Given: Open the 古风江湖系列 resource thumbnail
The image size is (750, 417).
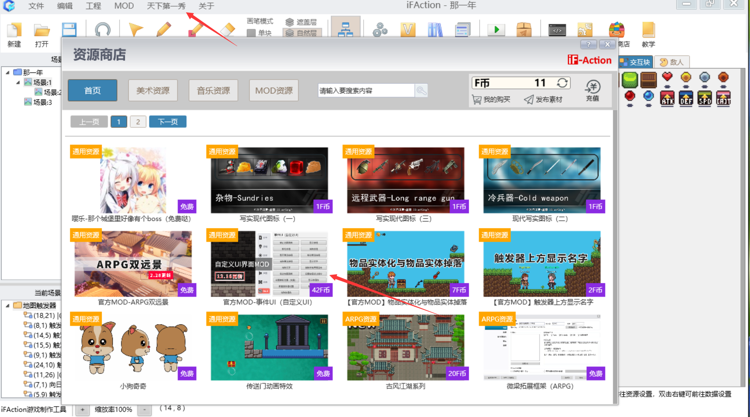Looking at the screenshot, I should [406, 347].
